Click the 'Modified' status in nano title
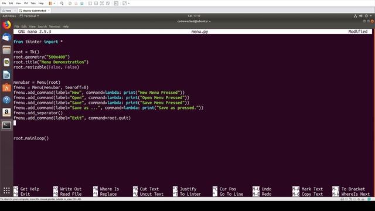 (x=358, y=32)
